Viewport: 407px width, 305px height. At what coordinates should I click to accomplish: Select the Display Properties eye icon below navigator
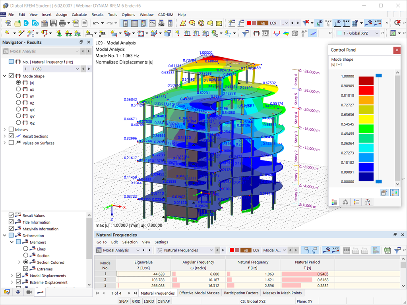[x=17, y=292]
